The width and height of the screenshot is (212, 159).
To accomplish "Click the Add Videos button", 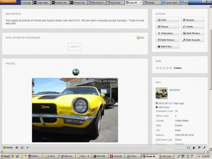I will (x=167, y=39).
